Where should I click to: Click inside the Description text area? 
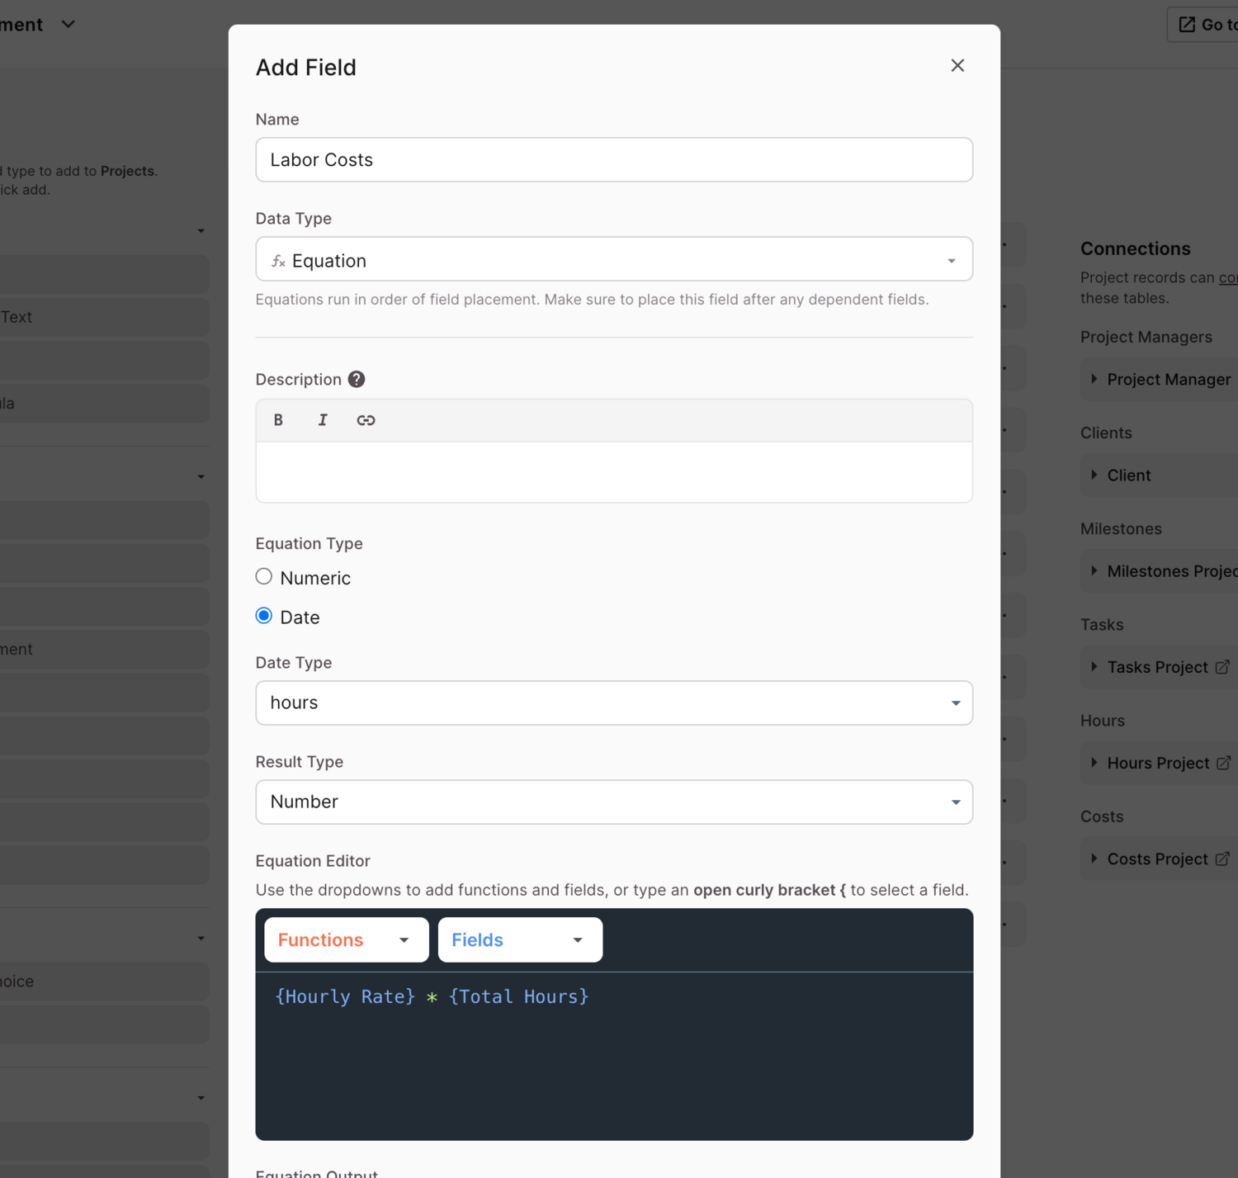click(x=613, y=471)
